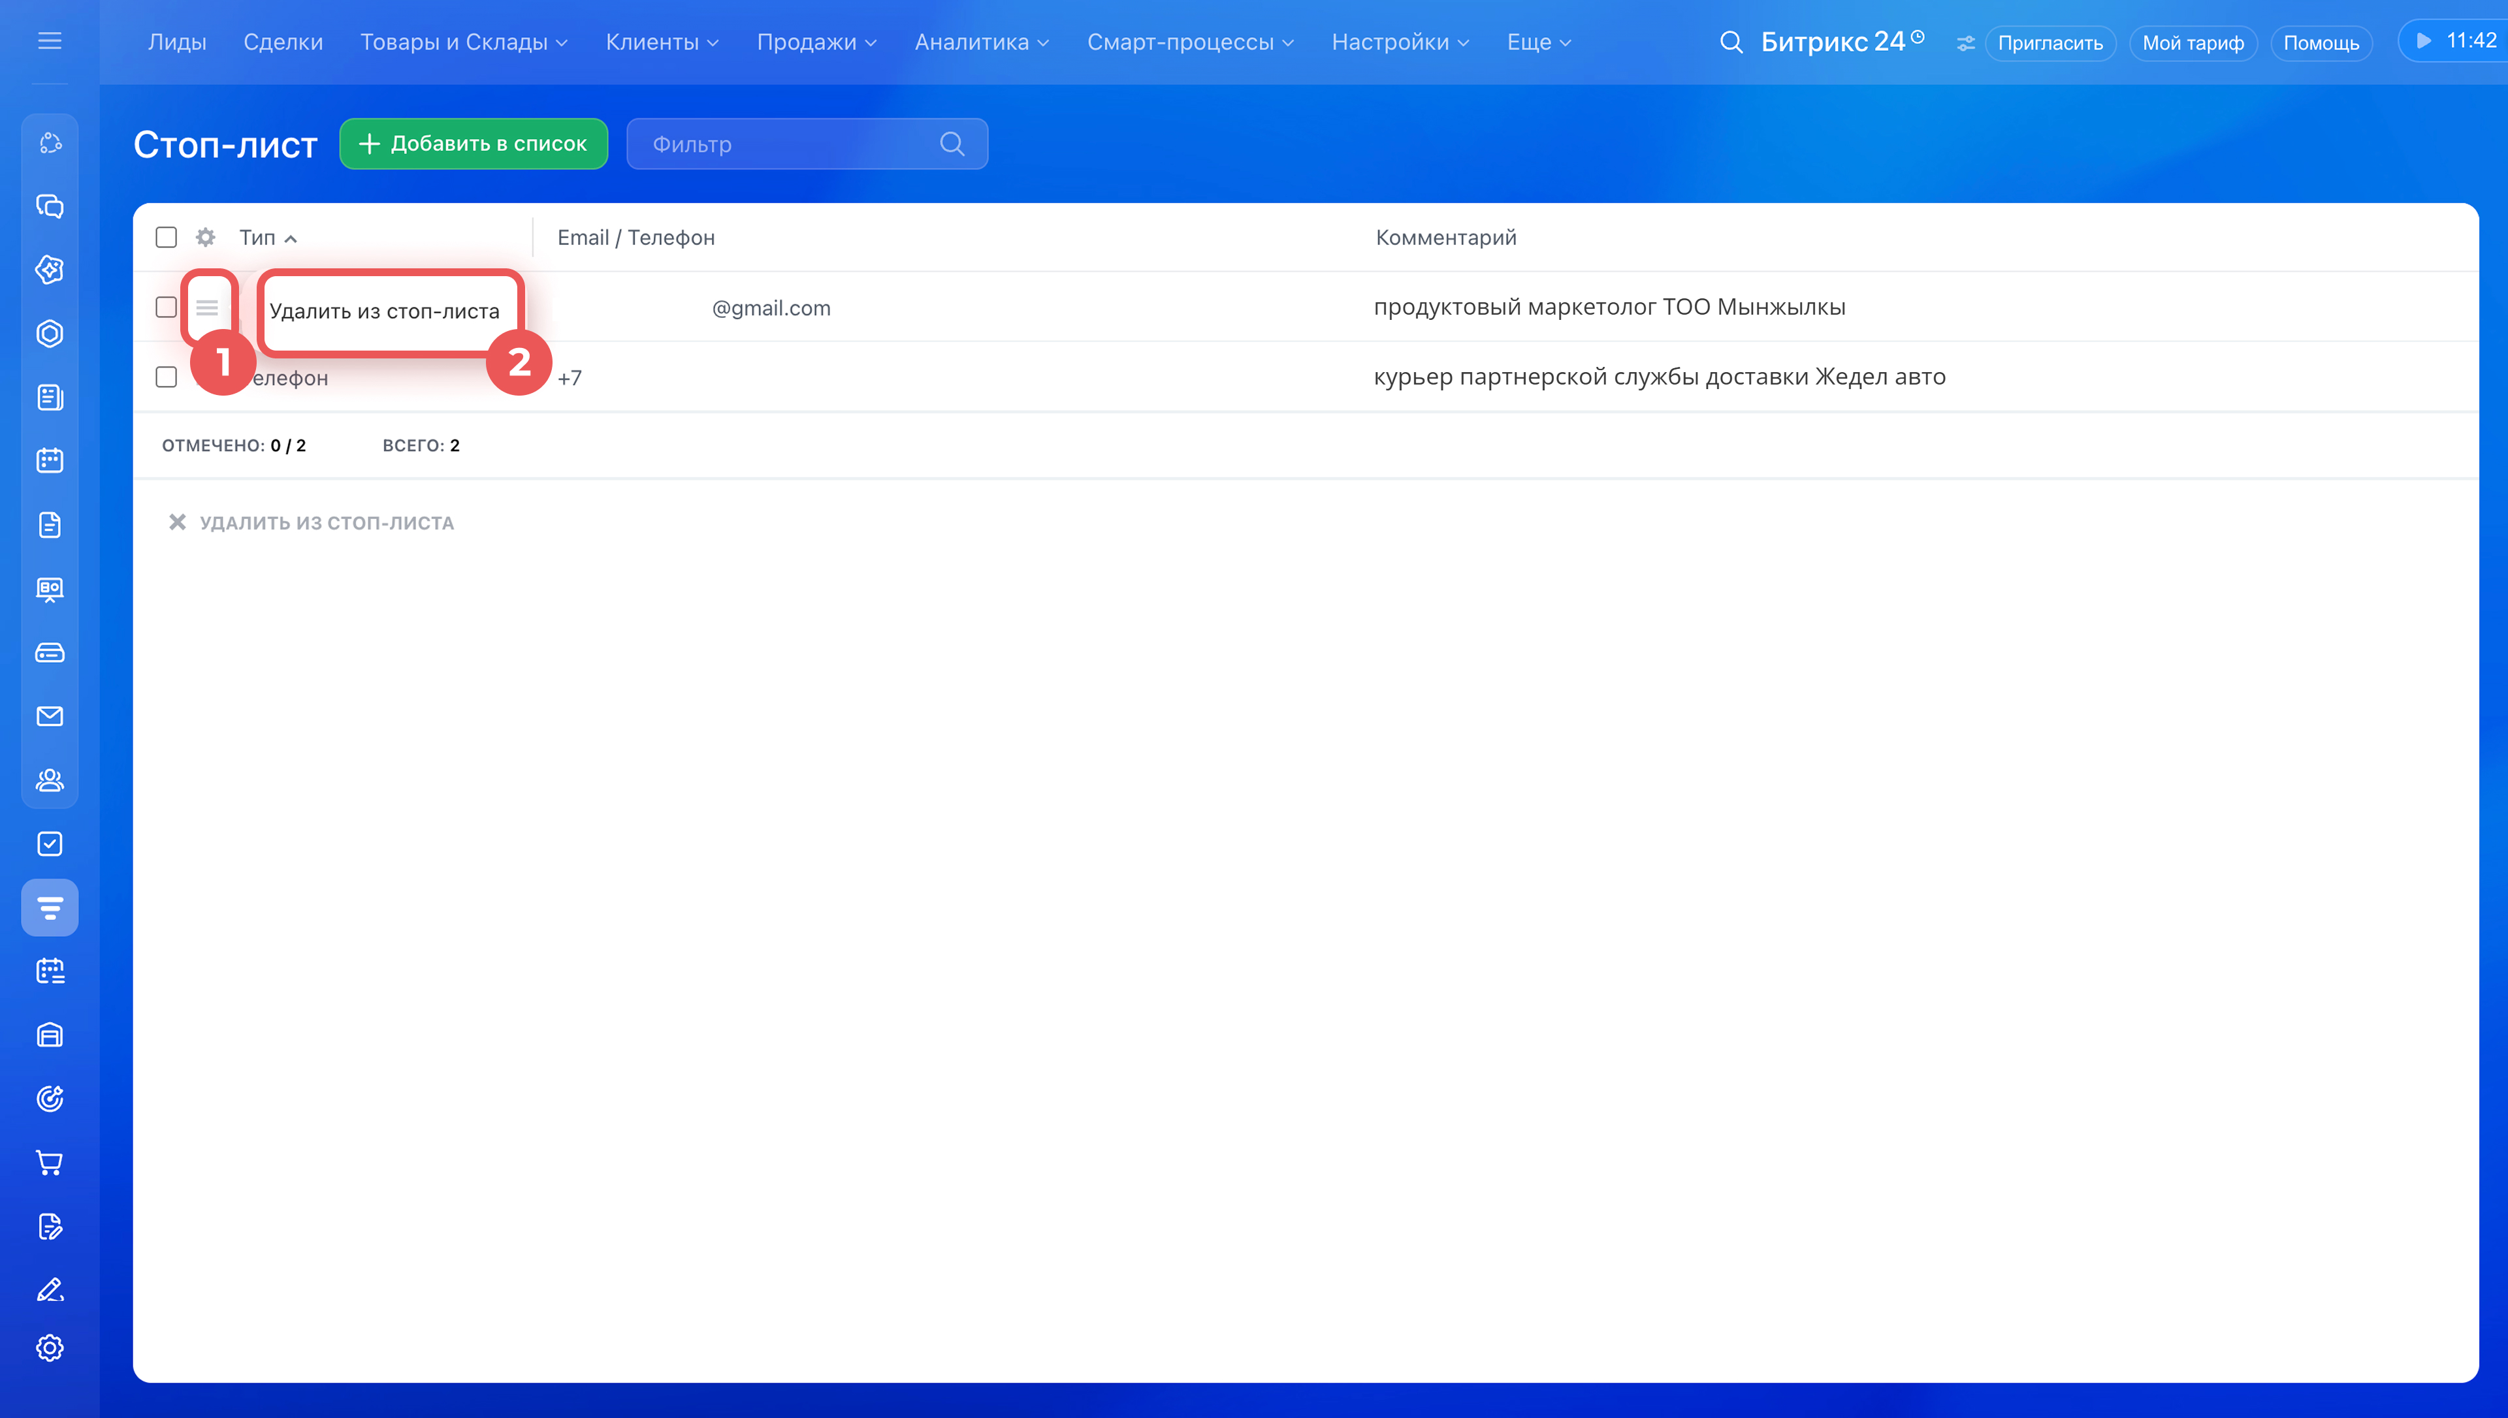Viewport: 2508px width, 1418px height.
Task: Click the Добавить в список button
Action: [x=474, y=144]
